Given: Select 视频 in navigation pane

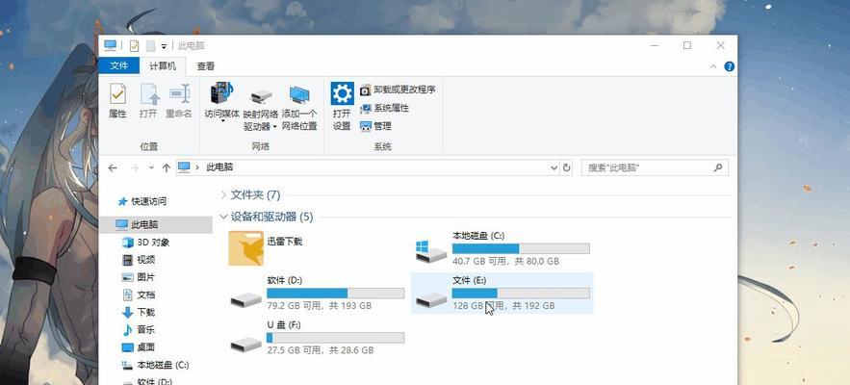Looking at the screenshot, I should (x=140, y=260).
